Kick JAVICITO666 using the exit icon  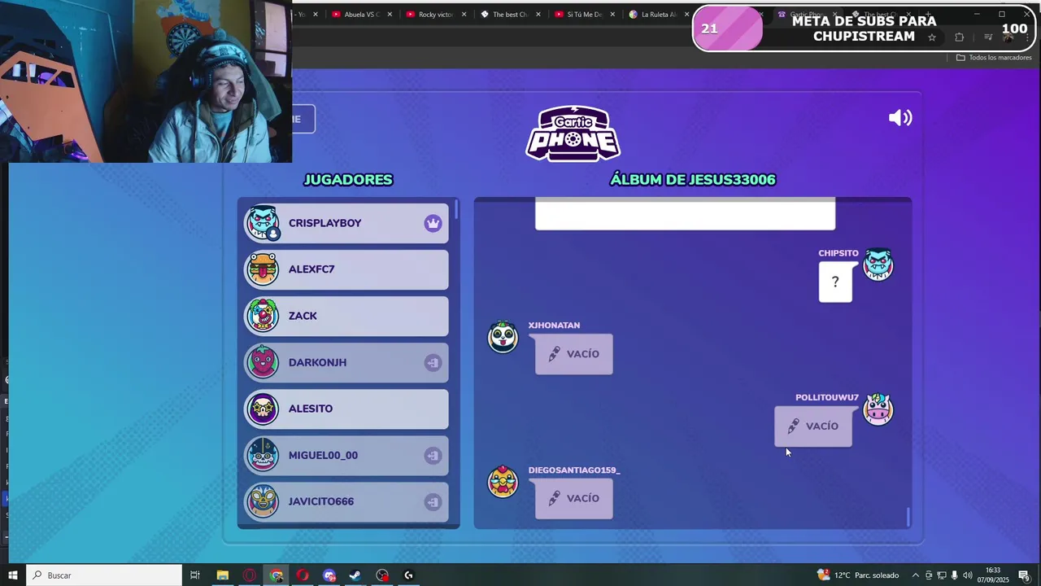(x=433, y=501)
